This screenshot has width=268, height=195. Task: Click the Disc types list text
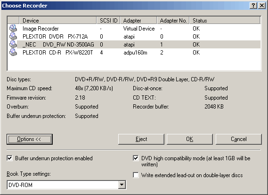(x=145, y=79)
